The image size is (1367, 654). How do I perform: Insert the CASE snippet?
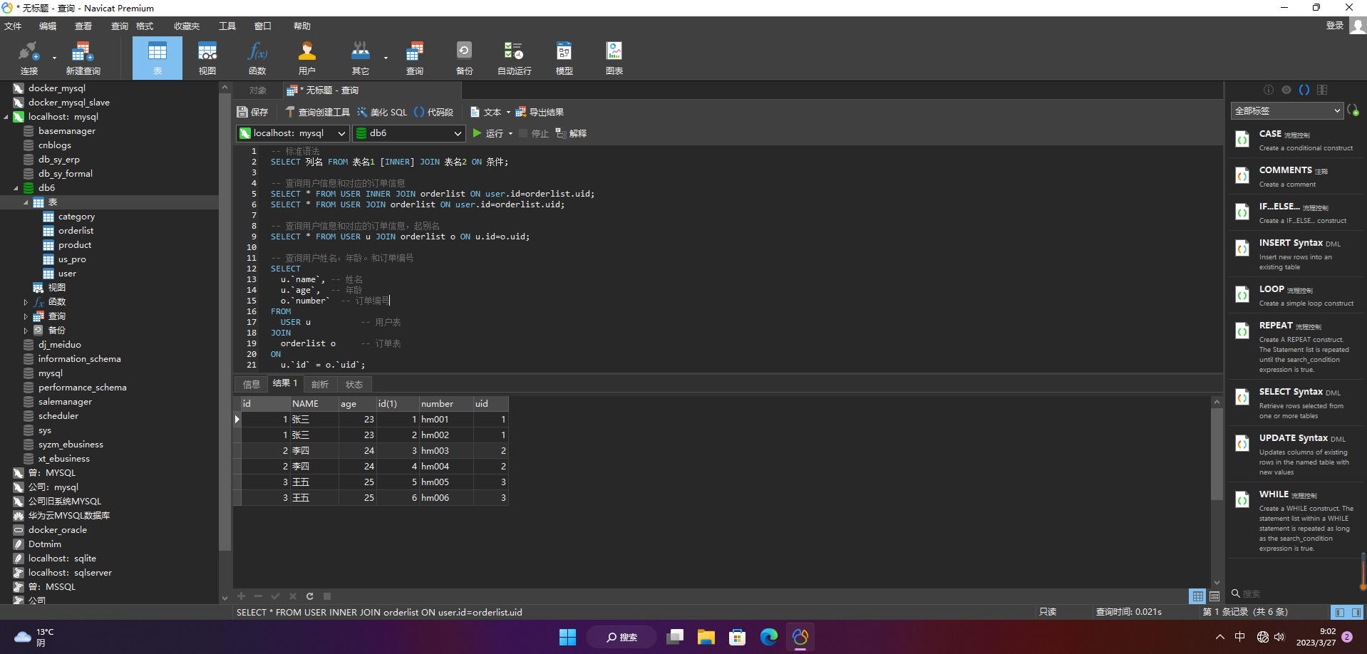(x=1295, y=140)
